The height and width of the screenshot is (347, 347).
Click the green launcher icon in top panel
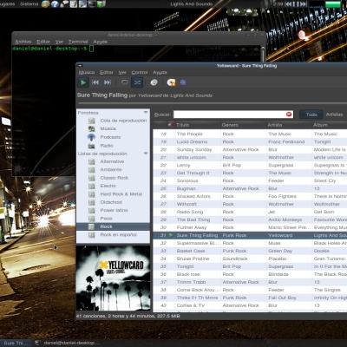point(101,3)
